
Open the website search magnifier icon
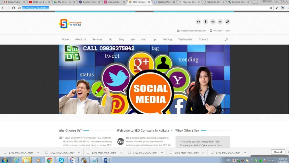227,39
